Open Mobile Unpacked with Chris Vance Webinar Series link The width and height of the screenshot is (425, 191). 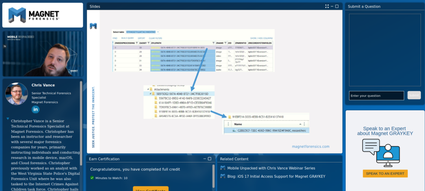click(x=271, y=168)
